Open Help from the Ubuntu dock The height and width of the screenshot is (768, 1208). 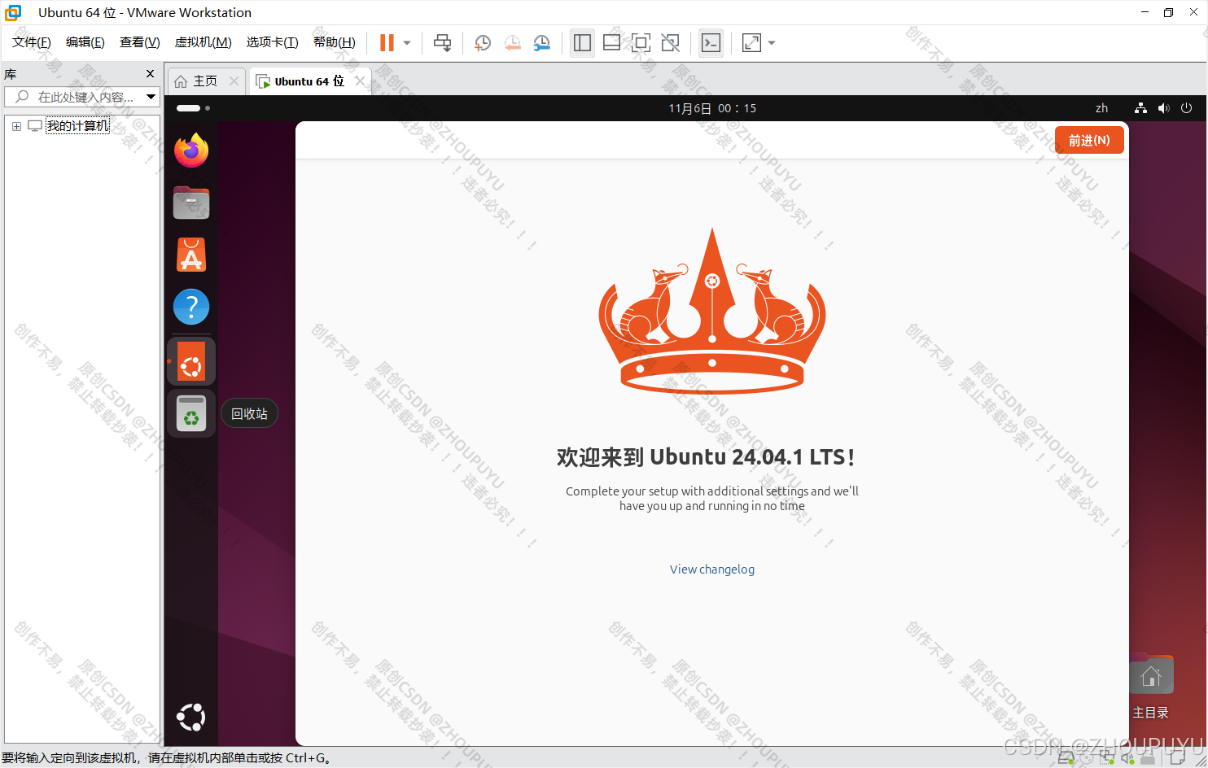pos(191,307)
